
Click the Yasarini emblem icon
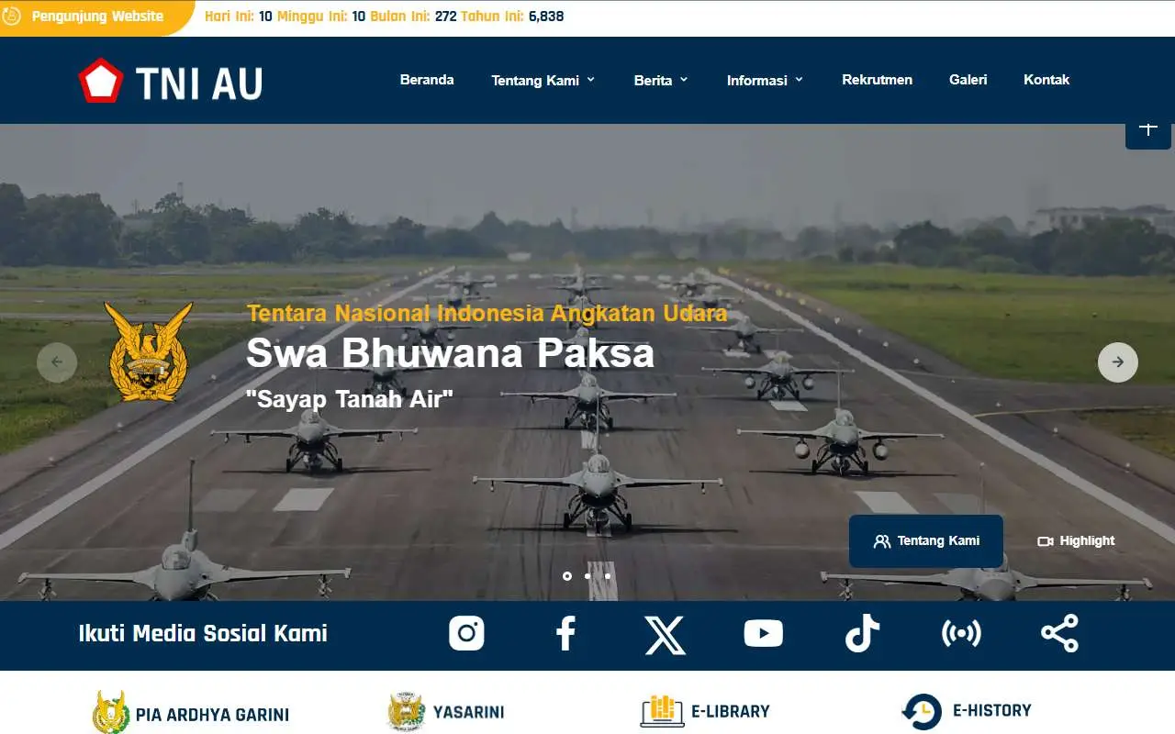pyautogui.click(x=407, y=712)
